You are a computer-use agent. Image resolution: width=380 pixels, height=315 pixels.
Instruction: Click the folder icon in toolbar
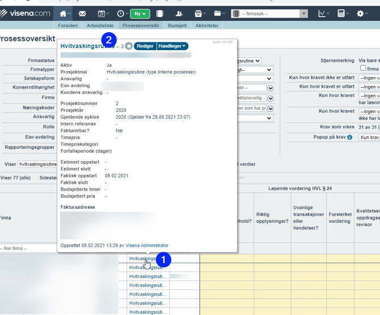[218, 14]
